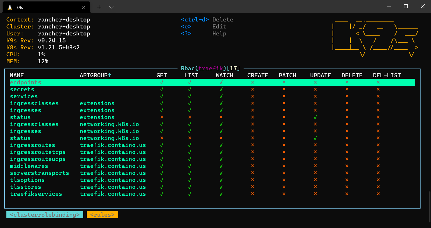This screenshot has height=228, width=431.
Task: Select the endpoints highlighted row
Action: 212,82
